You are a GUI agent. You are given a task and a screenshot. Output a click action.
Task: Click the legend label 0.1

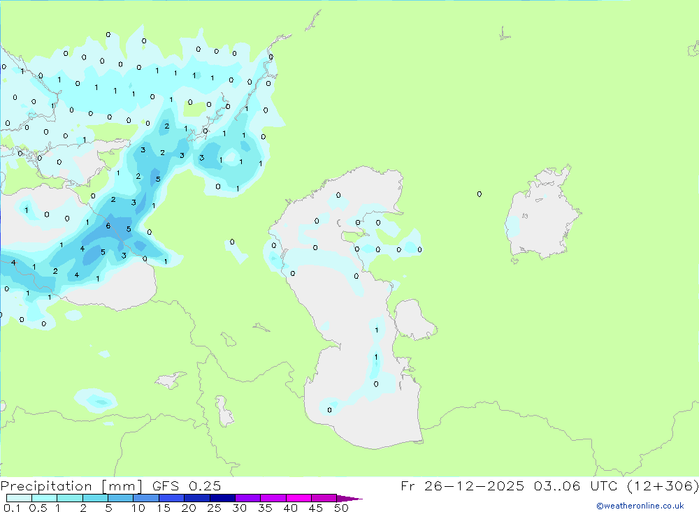coord(12,508)
